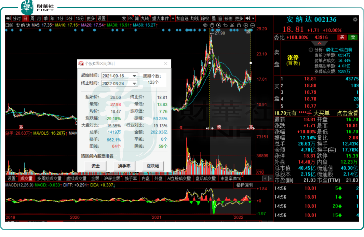364x237 pixels.
Task: Click the 发 toolbar button
Action: 124,18
